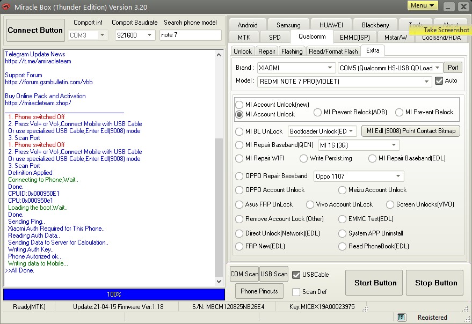Select Asus FRP UnLock option

point(239,204)
